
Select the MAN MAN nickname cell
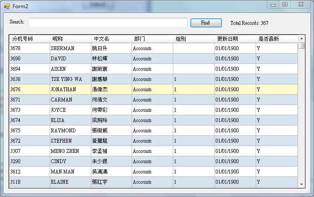(x=70, y=172)
